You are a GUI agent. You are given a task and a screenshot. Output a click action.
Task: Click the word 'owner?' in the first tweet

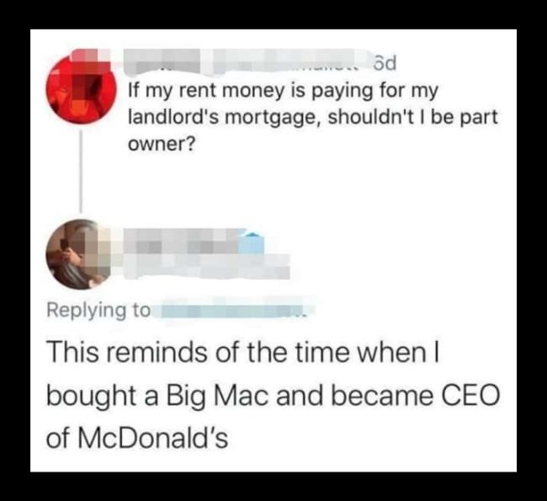161,144
